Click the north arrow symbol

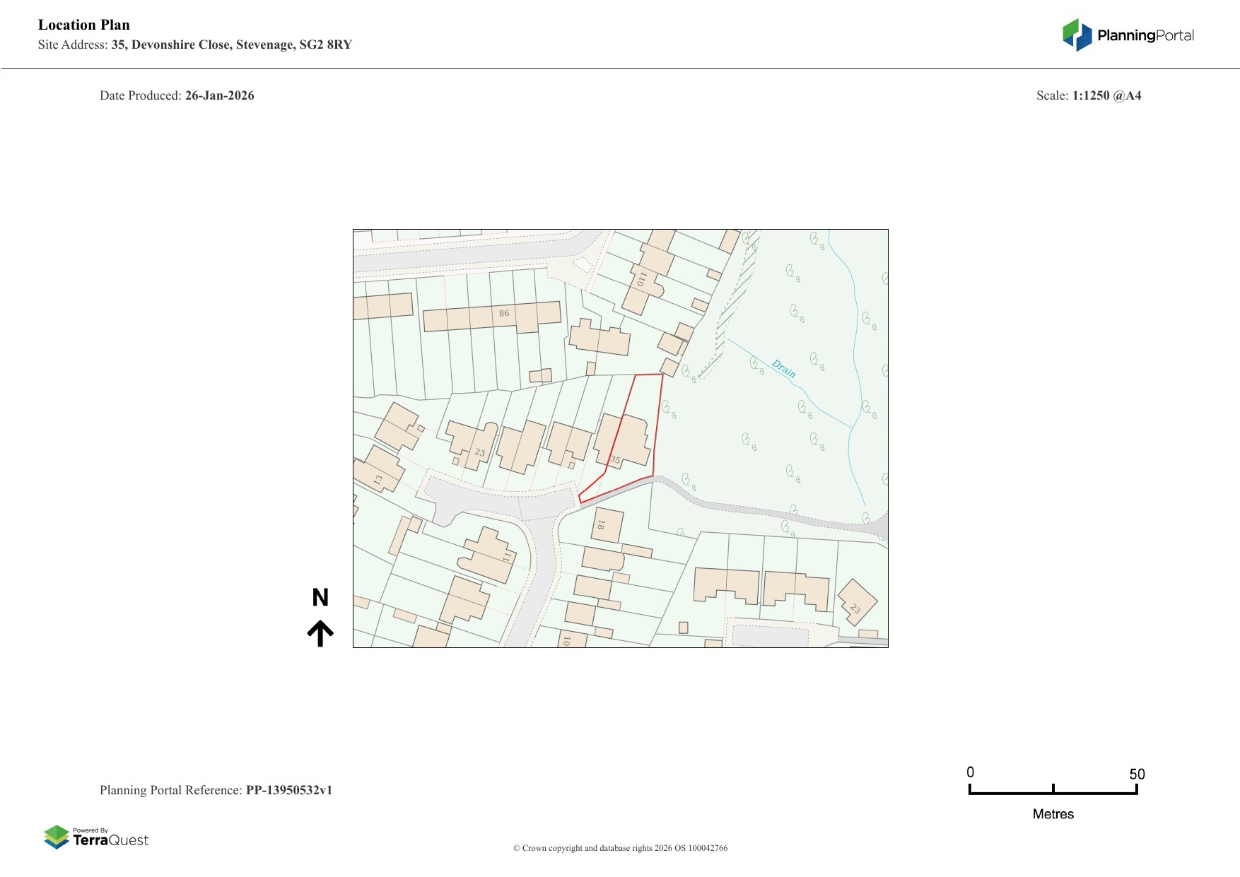pos(320,633)
